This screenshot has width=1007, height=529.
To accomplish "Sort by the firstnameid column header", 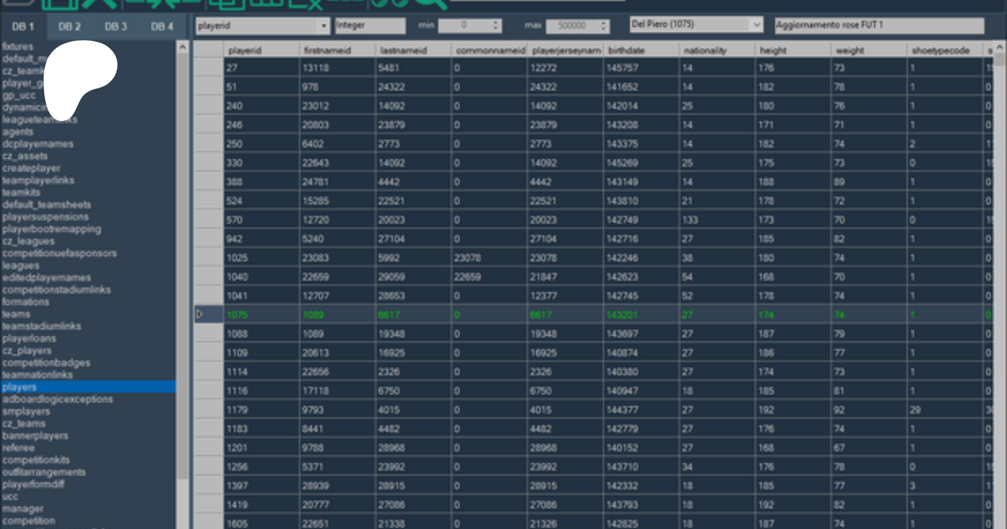I will [x=337, y=50].
